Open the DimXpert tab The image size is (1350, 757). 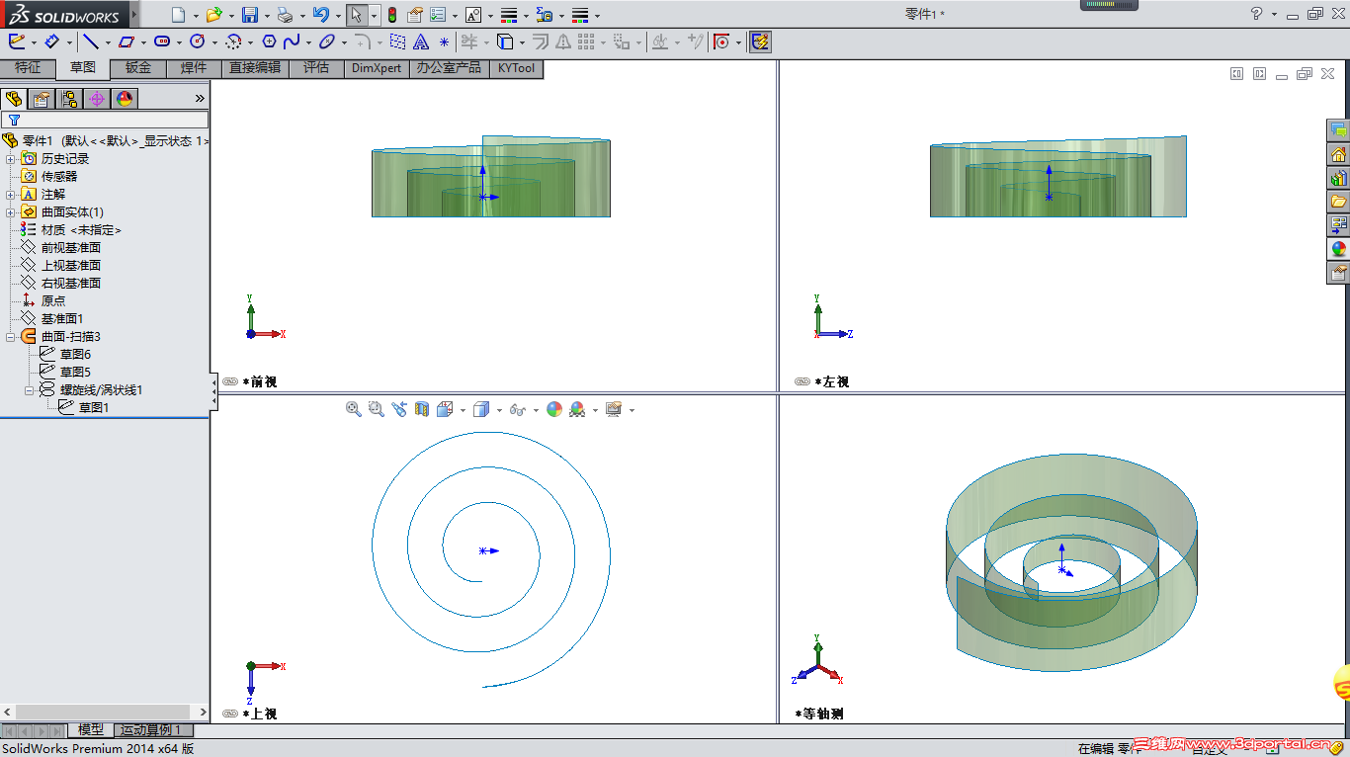[377, 68]
